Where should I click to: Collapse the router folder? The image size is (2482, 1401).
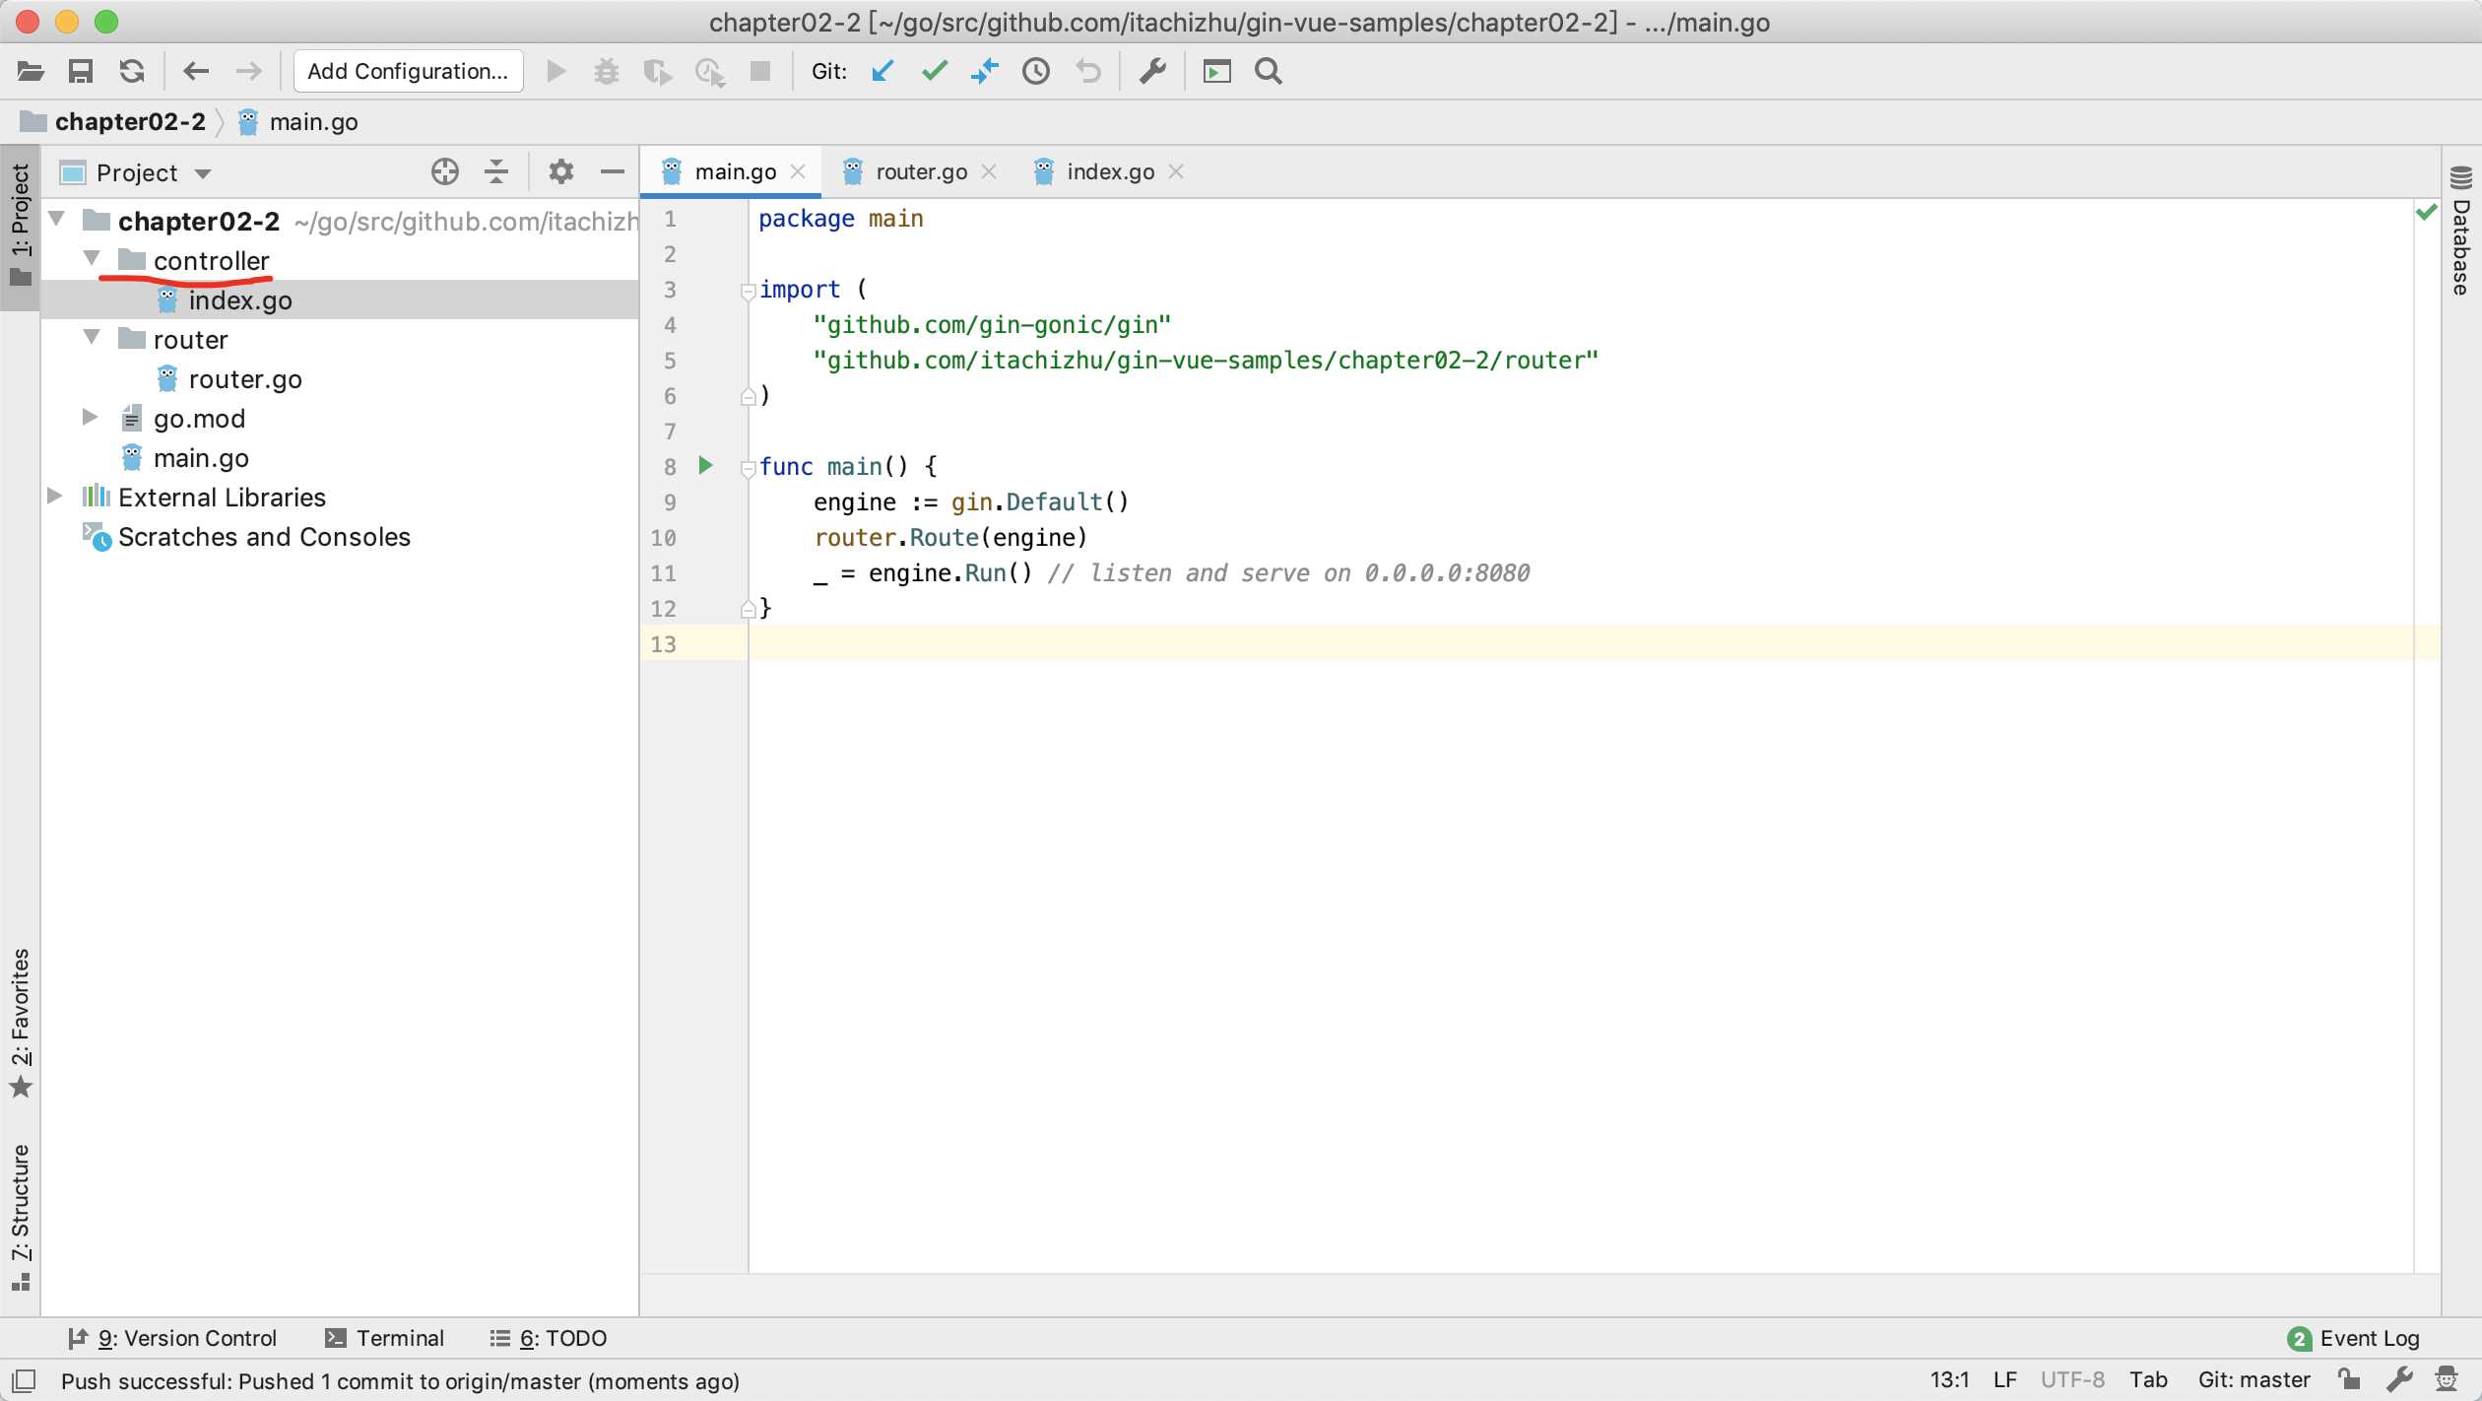93,338
